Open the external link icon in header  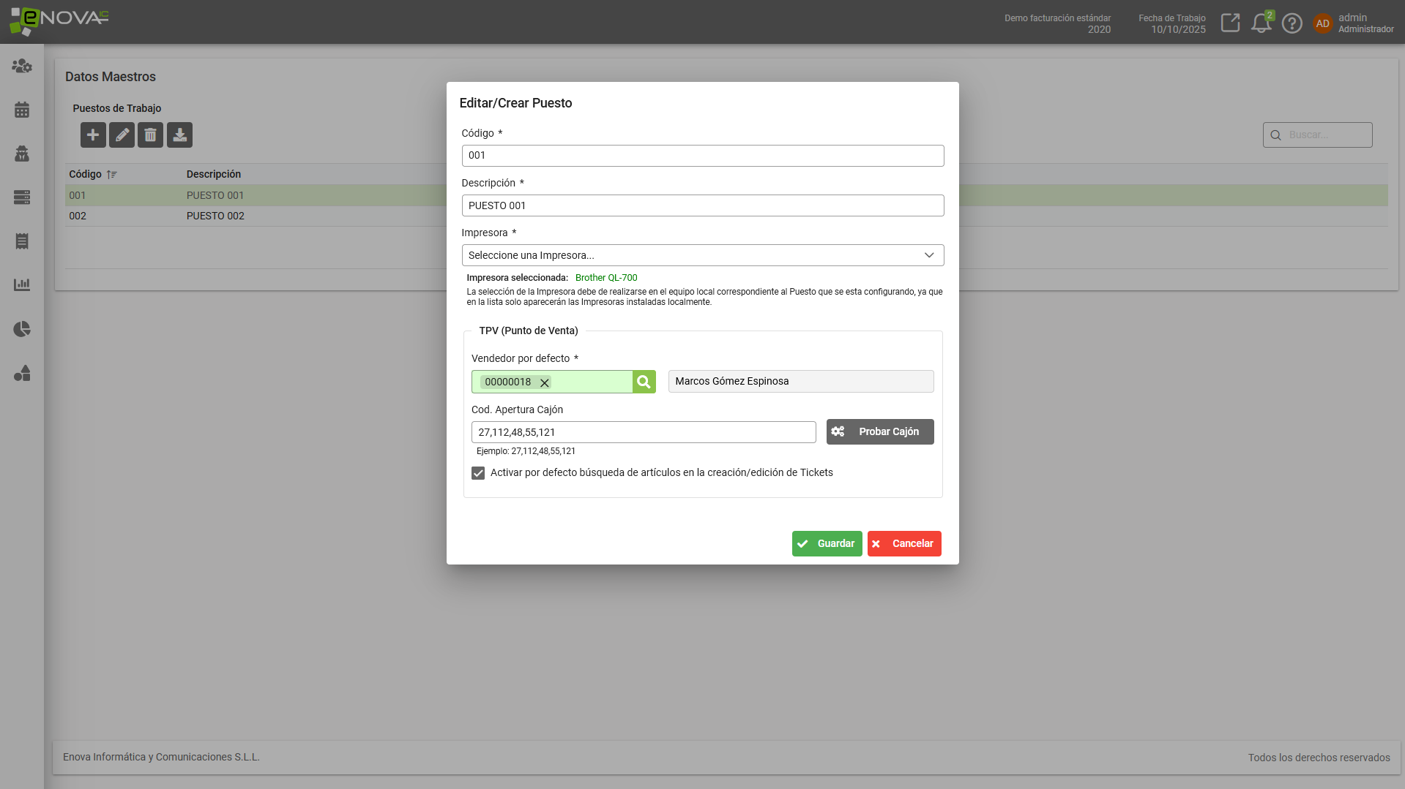[1231, 23]
